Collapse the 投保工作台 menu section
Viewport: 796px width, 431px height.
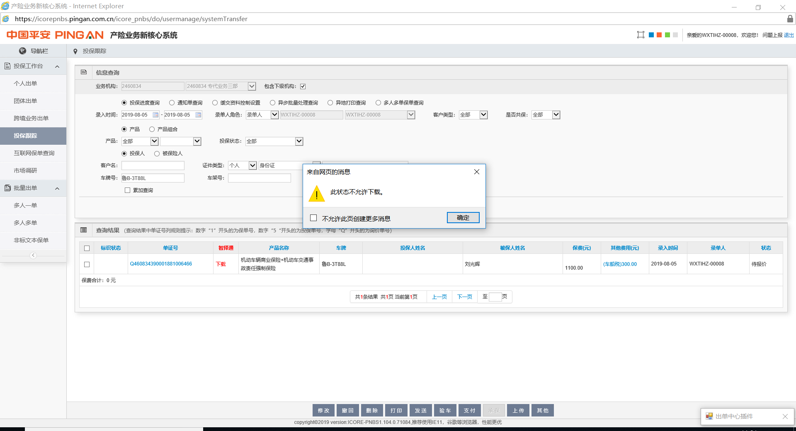pos(57,66)
